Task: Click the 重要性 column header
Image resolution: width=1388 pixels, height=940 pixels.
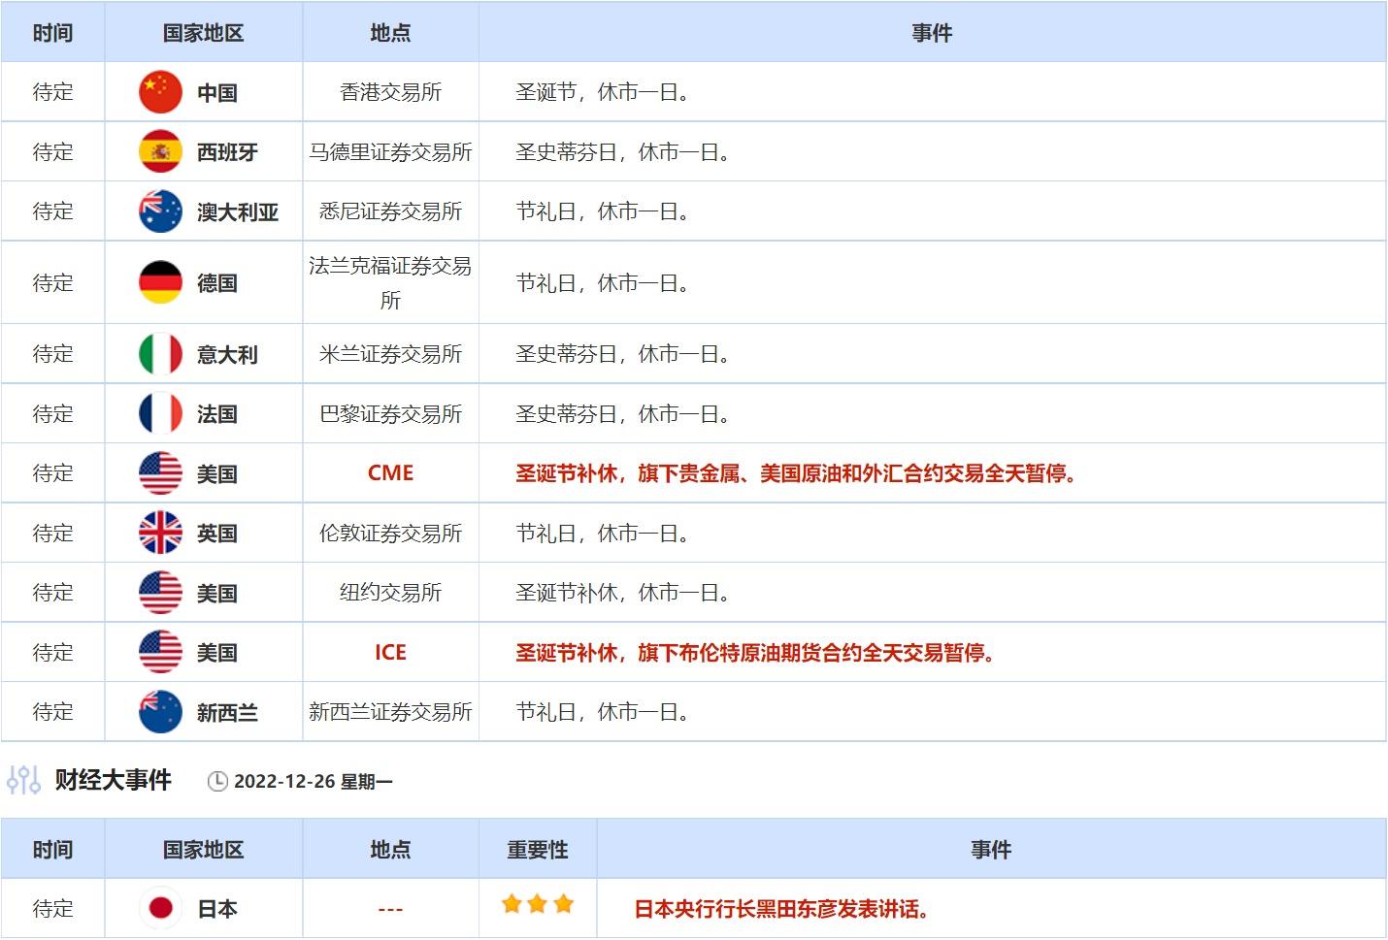Action: 537,850
